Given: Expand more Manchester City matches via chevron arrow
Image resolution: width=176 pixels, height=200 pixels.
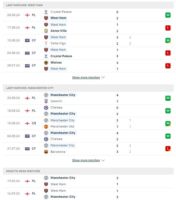Looking at the screenshot, I should coord(103,160).
